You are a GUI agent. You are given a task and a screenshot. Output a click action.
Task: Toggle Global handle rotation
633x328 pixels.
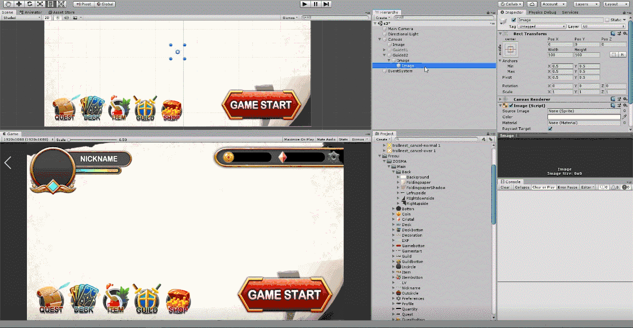pyautogui.click(x=105, y=4)
